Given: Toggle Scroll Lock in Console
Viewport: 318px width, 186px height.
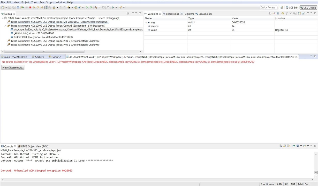Looking at the screenshot, I should 285,146.
